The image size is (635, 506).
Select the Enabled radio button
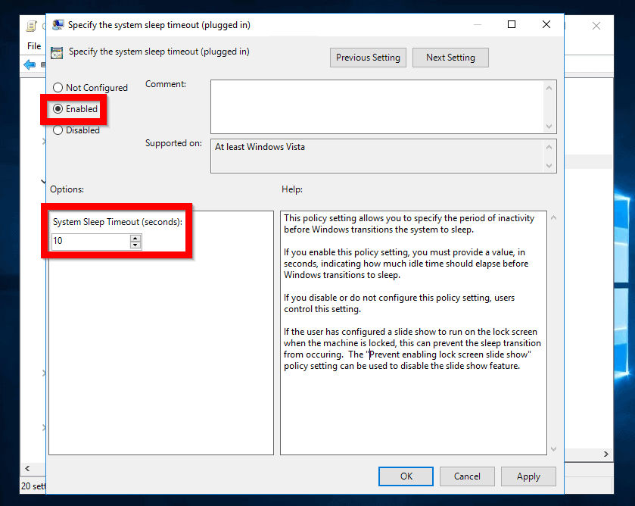(x=58, y=109)
